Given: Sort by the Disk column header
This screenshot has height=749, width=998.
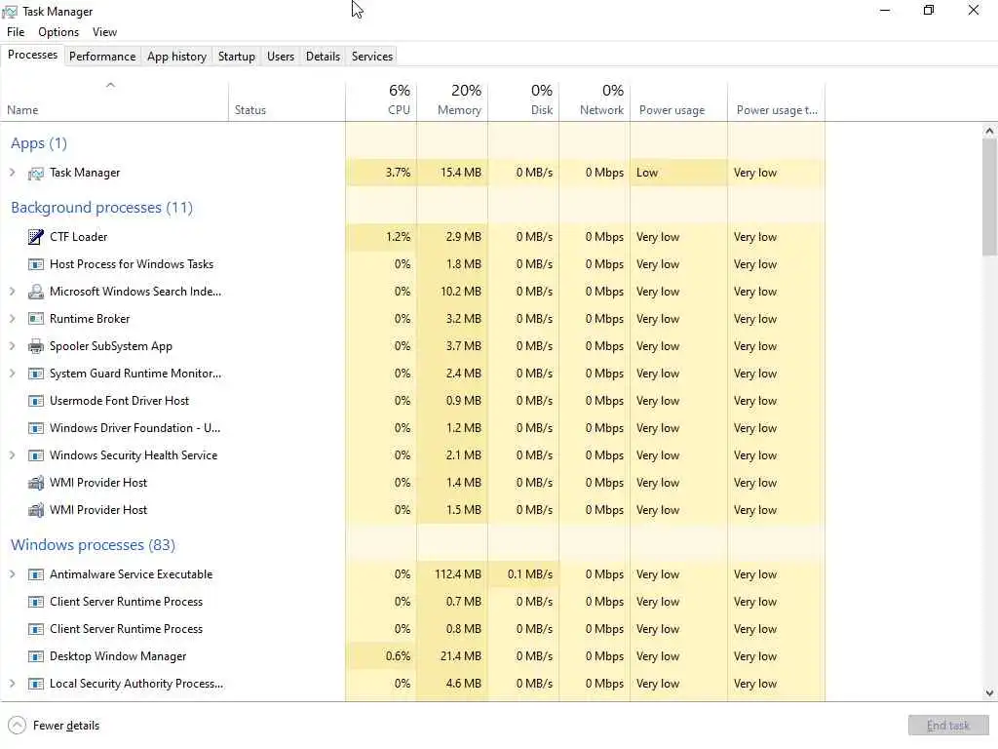Looking at the screenshot, I should point(523,100).
